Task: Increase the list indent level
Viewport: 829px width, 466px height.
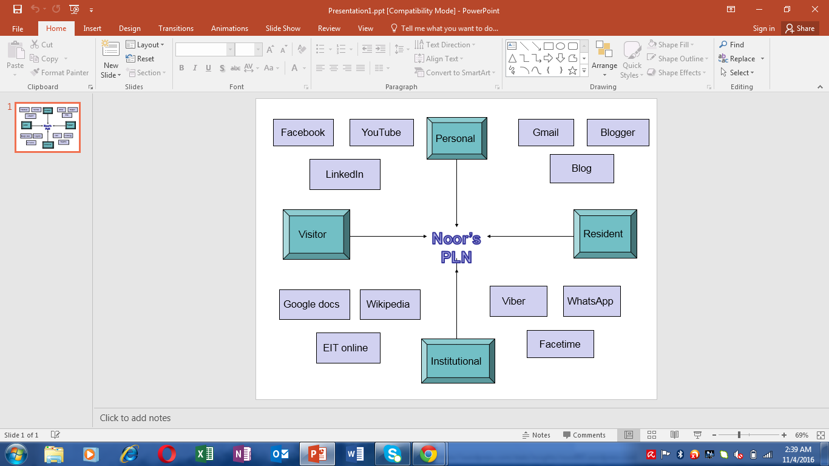Action: pyautogui.click(x=381, y=49)
